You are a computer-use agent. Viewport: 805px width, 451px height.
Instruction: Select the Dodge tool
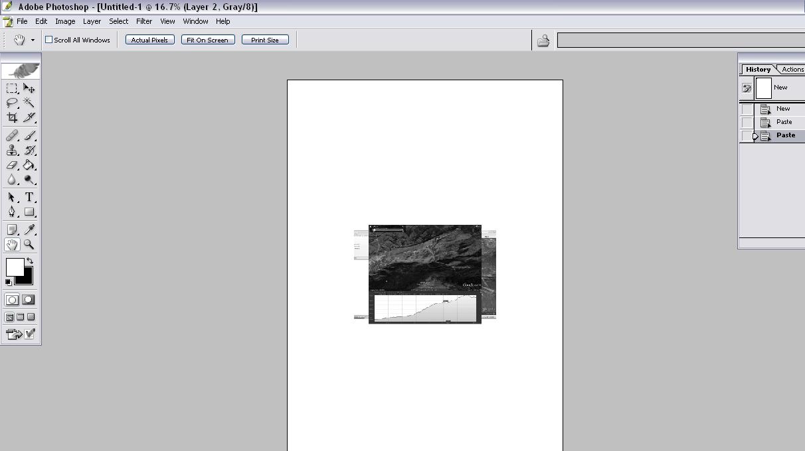29,180
